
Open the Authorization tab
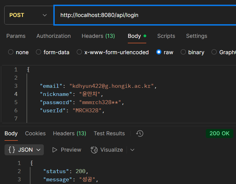[x=53, y=36]
